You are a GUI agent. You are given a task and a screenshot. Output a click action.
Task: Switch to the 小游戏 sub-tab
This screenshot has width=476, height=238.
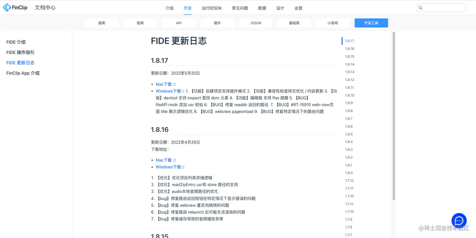333,23
